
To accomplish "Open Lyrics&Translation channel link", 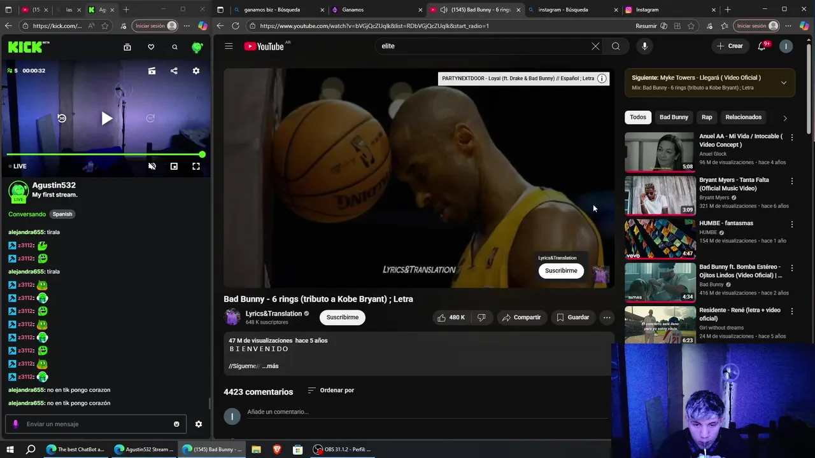I will 274,314.
